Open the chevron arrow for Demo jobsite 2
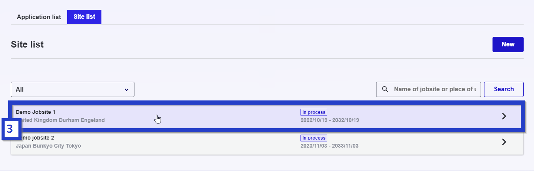Viewport: 534px width, 171px height. [x=504, y=142]
